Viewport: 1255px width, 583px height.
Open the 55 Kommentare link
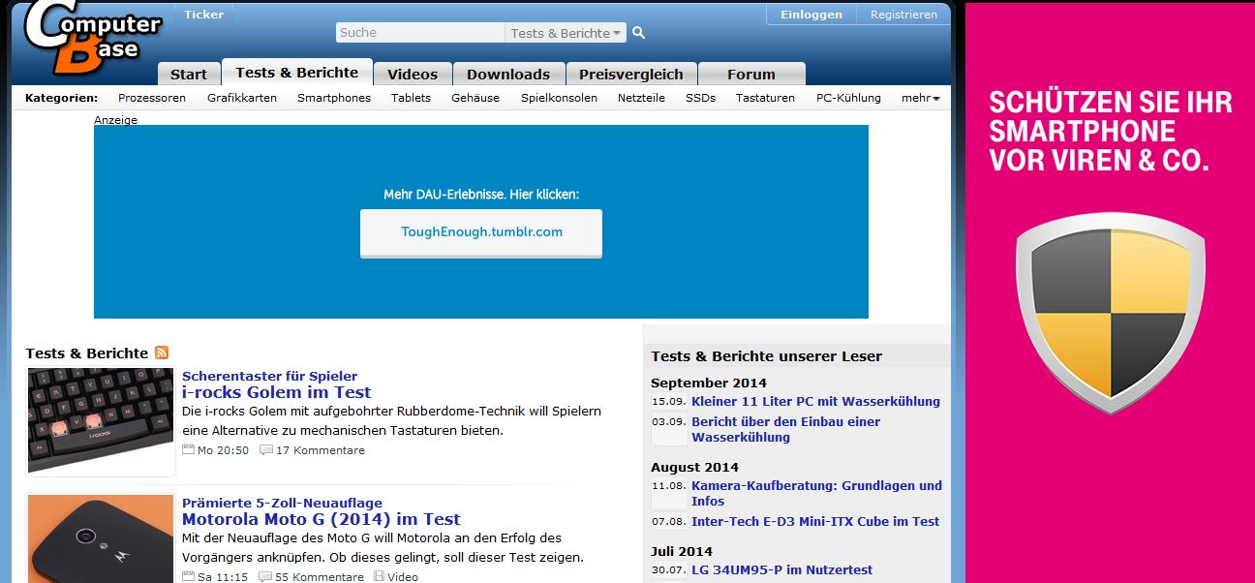click(320, 577)
